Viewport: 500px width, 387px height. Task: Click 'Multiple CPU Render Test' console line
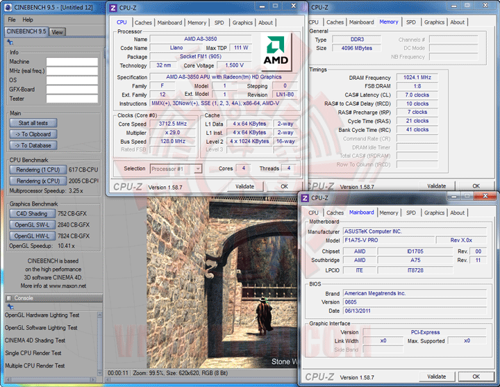[35, 365]
